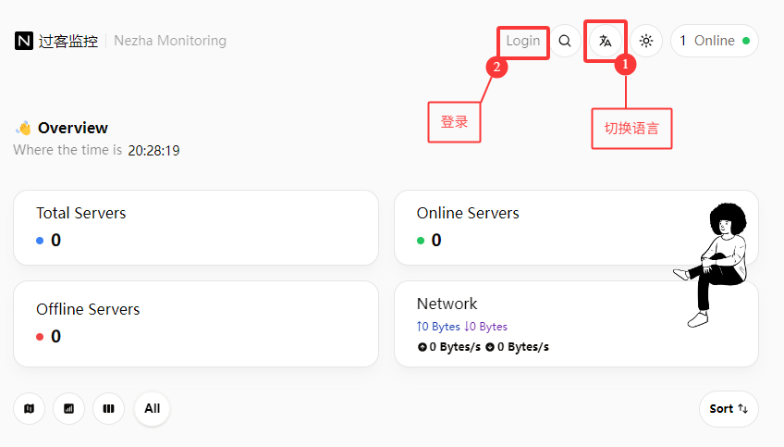The height and width of the screenshot is (447, 784).
Task: Toggle the light/dark theme sun icon
Action: (646, 41)
